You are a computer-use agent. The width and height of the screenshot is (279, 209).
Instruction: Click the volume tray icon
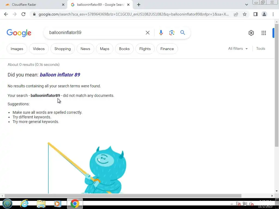tap(251, 204)
